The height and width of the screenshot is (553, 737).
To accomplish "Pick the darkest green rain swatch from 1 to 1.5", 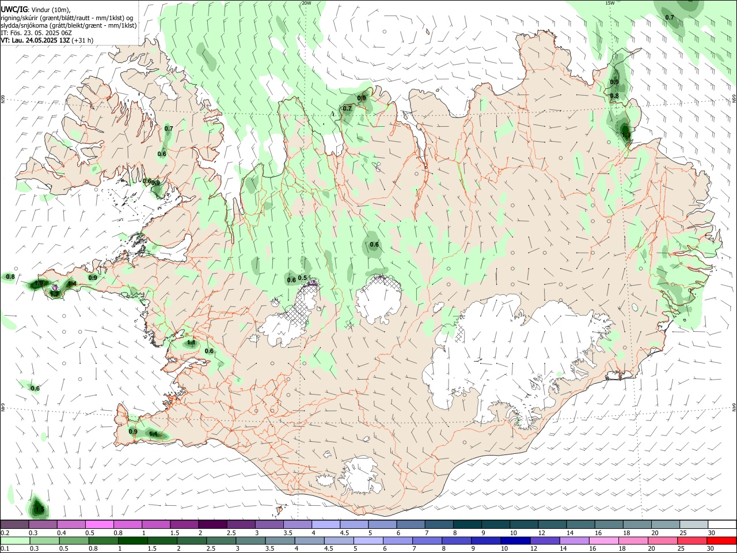I will 132,540.
